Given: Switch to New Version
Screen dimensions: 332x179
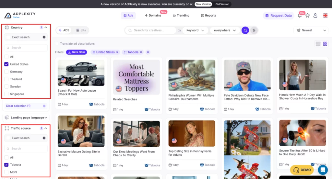Looking at the screenshot, I should (203, 4).
